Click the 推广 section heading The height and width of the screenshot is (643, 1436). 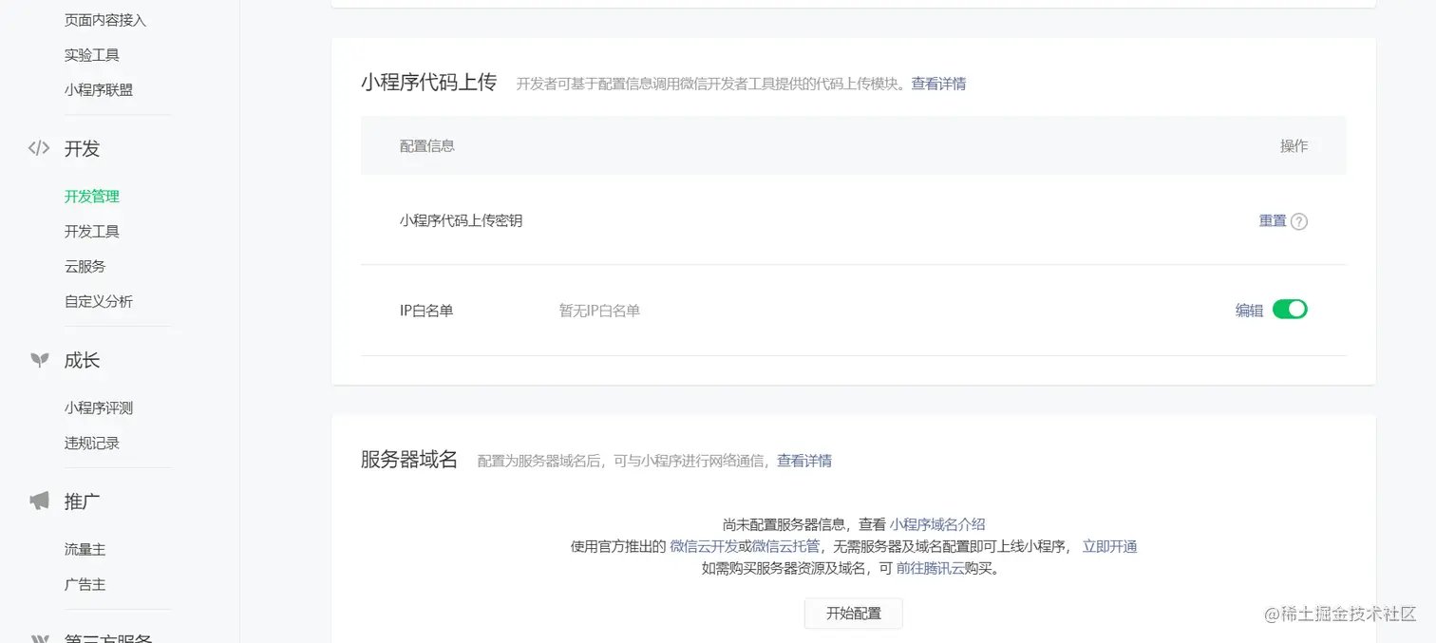83,502
